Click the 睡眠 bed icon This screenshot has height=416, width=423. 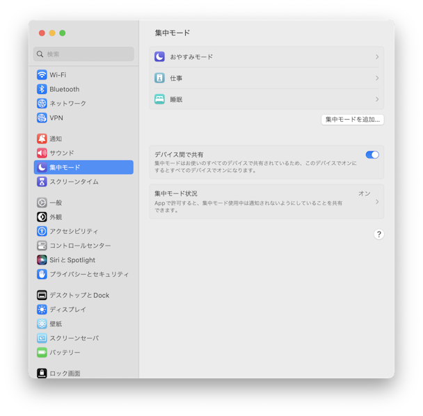click(x=159, y=99)
